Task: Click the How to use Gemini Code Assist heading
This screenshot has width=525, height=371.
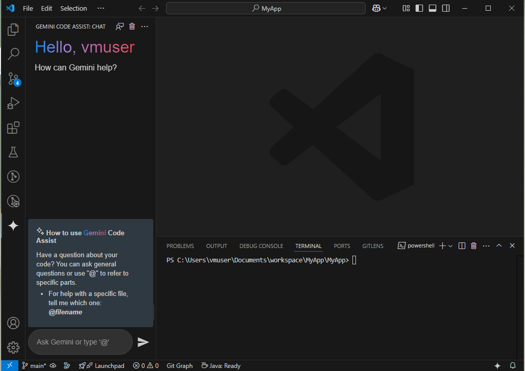Action: pyautogui.click(x=80, y=236)
